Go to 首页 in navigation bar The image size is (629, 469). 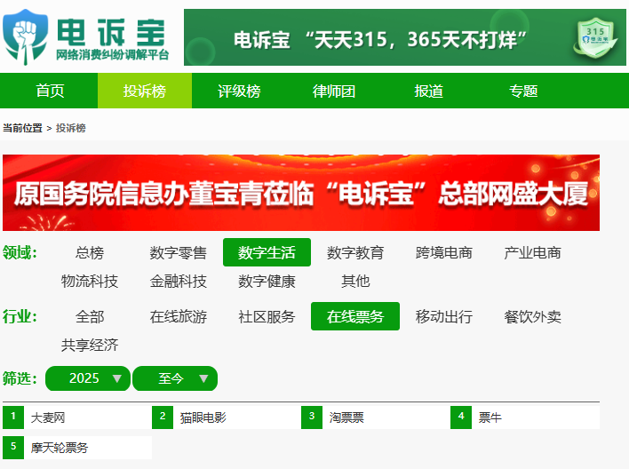[x=50, y=91]
